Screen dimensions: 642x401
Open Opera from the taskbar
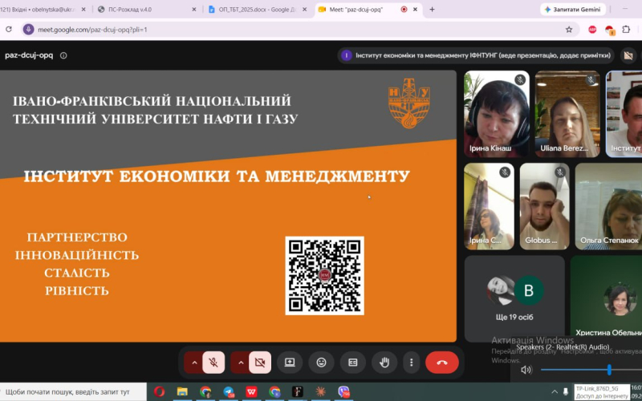click(159, 392)
